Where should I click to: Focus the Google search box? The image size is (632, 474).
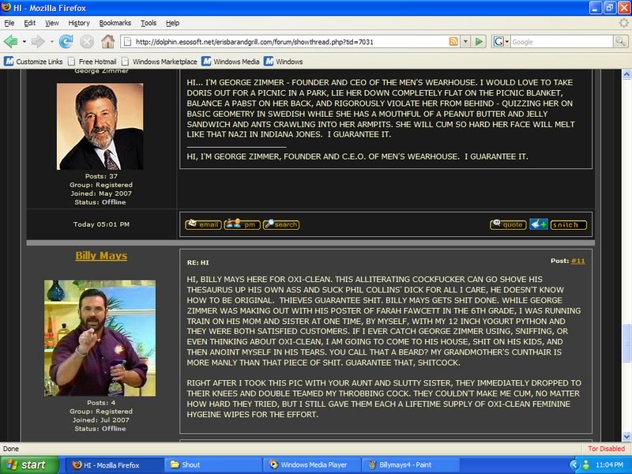[562, 42]
